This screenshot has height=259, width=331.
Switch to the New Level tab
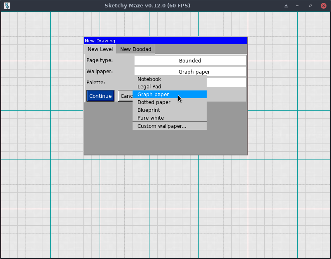point(100,49)
